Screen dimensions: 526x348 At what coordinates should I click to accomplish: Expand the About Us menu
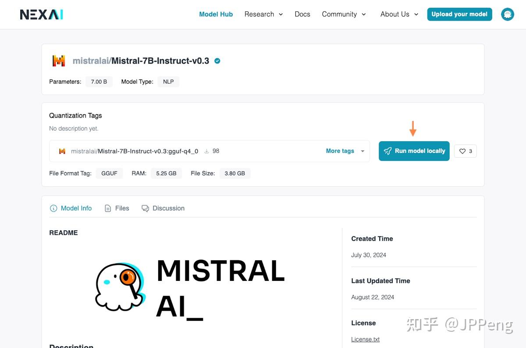[398, 14]
